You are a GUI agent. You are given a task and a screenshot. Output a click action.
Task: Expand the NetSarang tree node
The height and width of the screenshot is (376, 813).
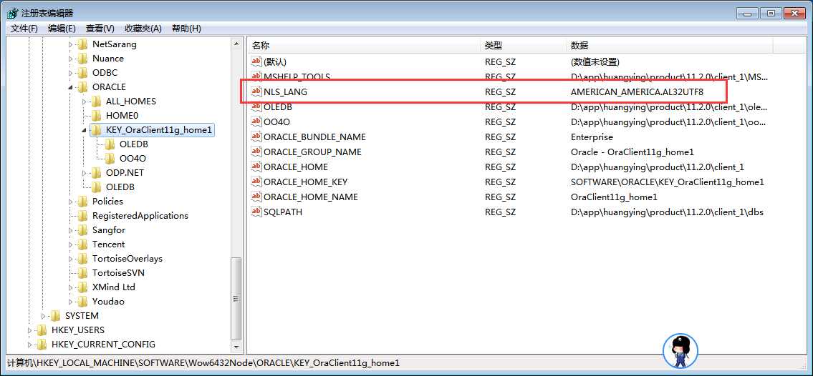[71, 44]
